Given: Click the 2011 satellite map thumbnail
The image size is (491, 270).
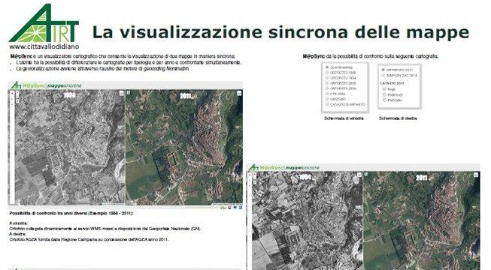Looking at the screenshot, I should pyautogui.click(x=184, y=147).
